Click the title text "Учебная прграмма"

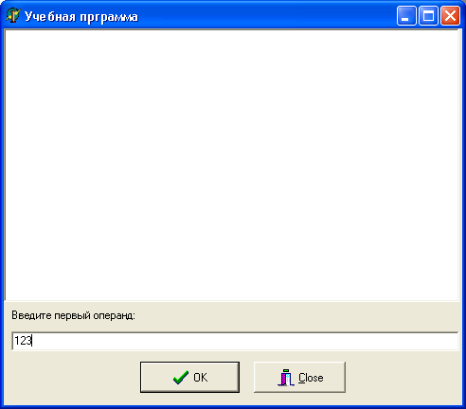[81, 17]
